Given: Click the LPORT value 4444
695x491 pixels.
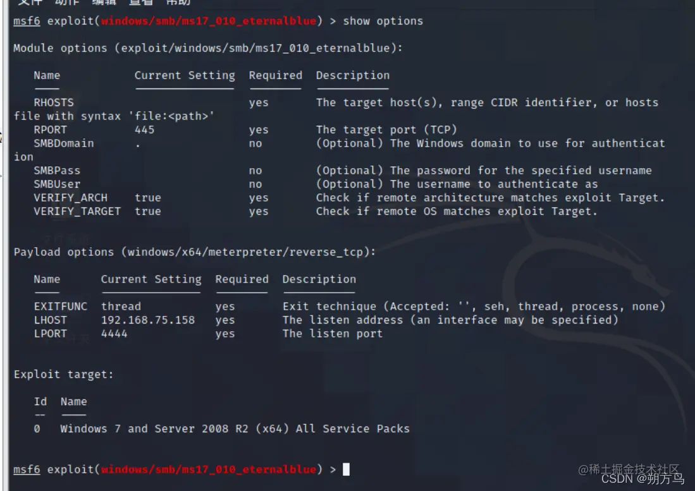Looking at the screenshot, I should pyautogui.click(x=114, y=334).
